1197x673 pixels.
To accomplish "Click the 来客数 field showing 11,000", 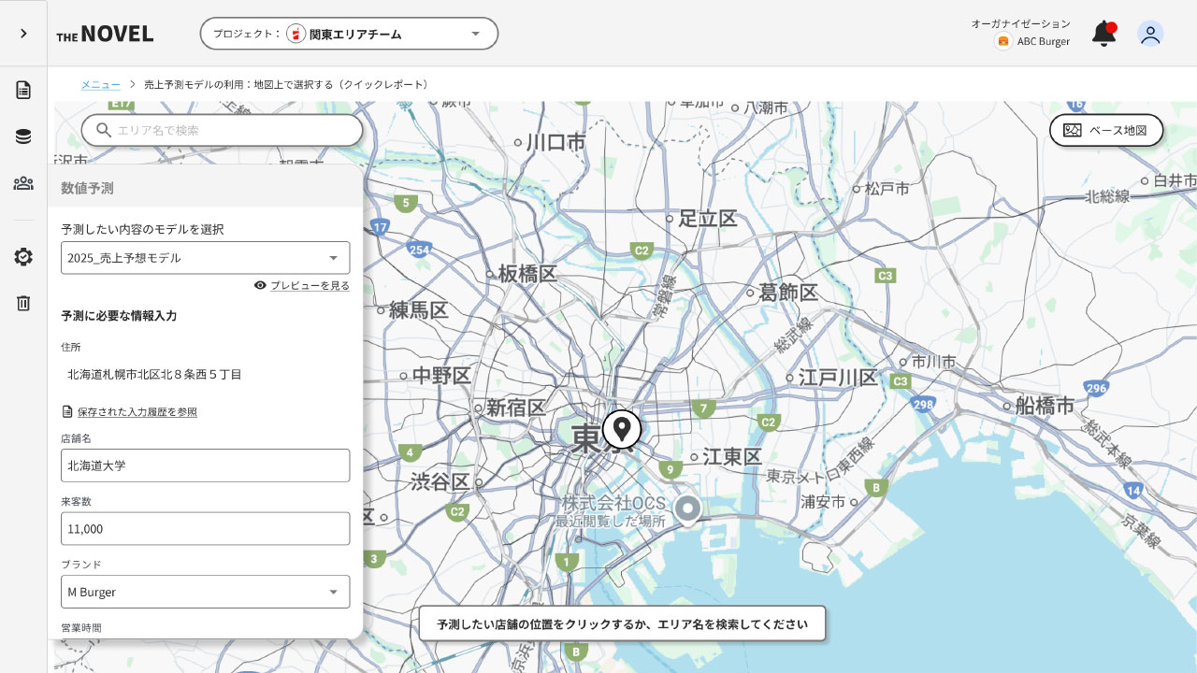I will point(206,528).
